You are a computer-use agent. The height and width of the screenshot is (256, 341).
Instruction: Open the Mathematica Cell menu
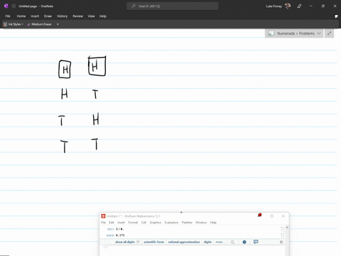(144, 223)
